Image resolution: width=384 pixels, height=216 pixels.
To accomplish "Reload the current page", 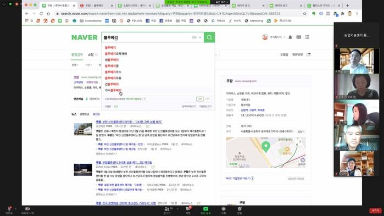I will (41, 14).
